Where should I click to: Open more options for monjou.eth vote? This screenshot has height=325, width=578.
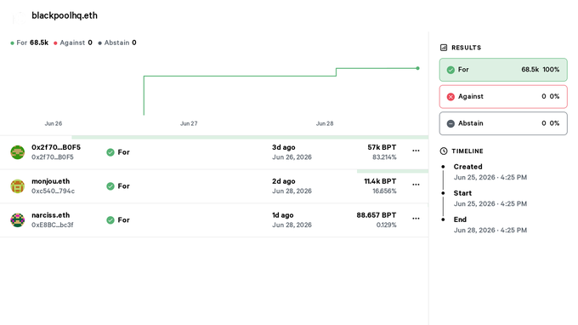[x=416, y=185]
